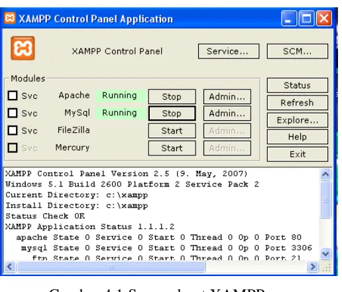Toggle Svc checkbox for Mercury
This screenshot has height=292, width=342.
pyautogui.click(x=13, y=148)
